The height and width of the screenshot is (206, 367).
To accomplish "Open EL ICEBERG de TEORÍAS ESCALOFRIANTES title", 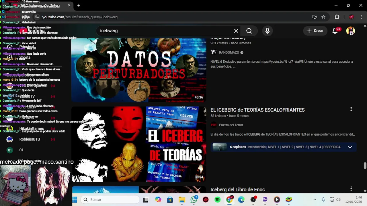I will [x=257, y=110].
